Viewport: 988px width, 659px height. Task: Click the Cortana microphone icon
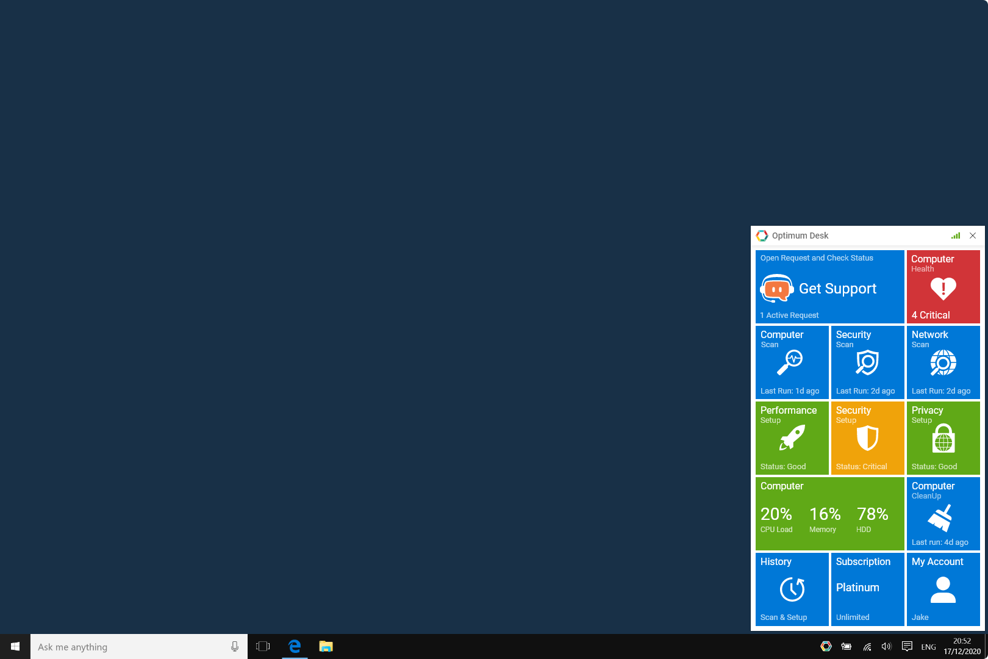click(235, 646)
